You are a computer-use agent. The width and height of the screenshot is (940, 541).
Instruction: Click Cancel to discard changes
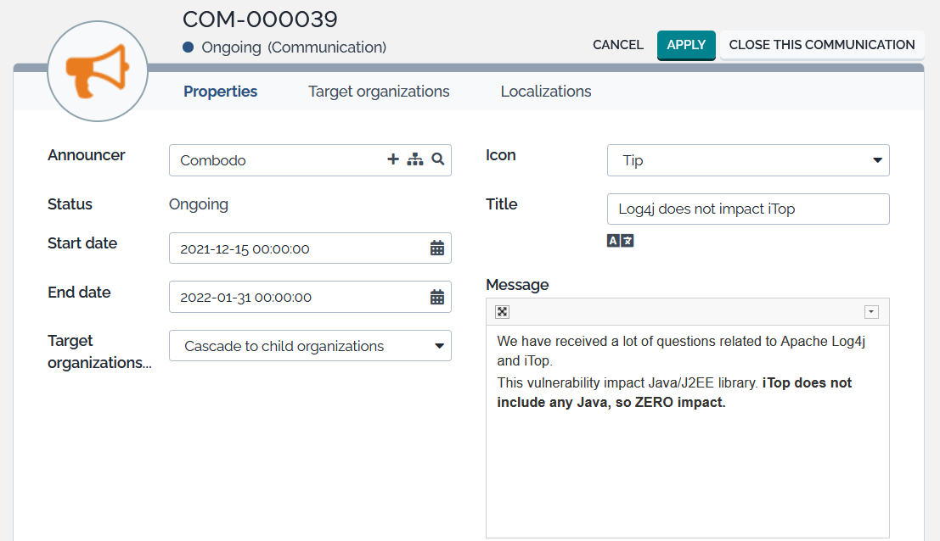coord(618,45)
